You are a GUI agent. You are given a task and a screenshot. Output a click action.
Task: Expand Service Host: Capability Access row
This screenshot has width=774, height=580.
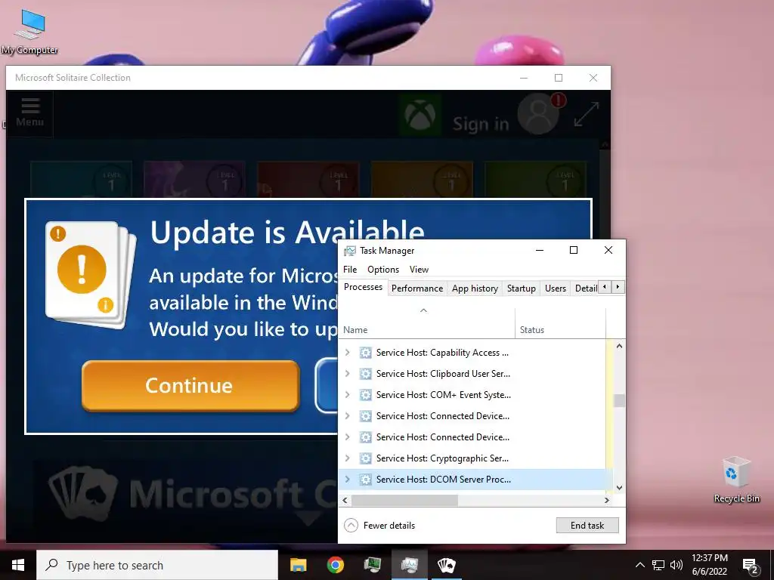pos(348,352)
